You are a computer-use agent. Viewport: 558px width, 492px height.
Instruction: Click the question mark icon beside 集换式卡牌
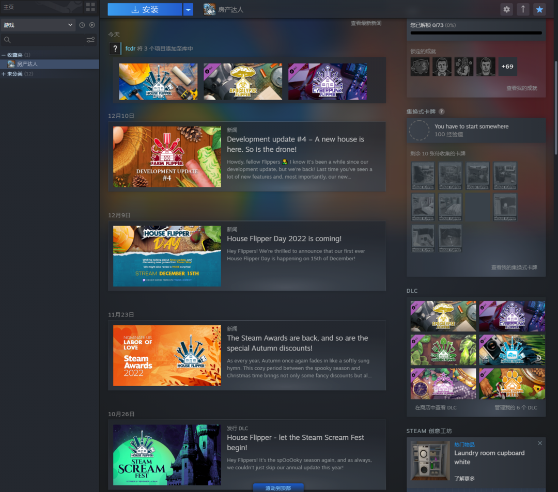441,112
